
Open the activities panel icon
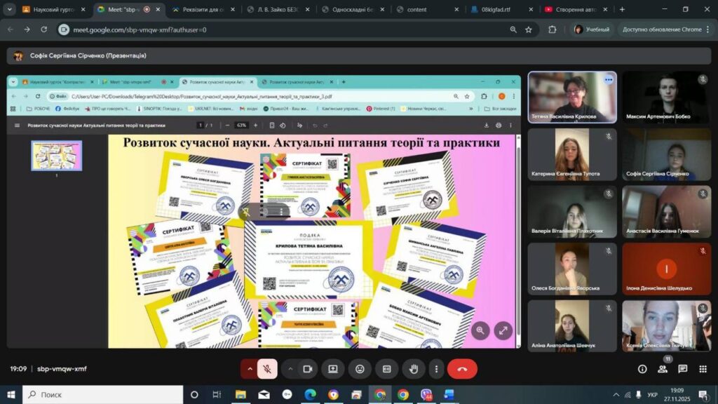pos(702,369)
